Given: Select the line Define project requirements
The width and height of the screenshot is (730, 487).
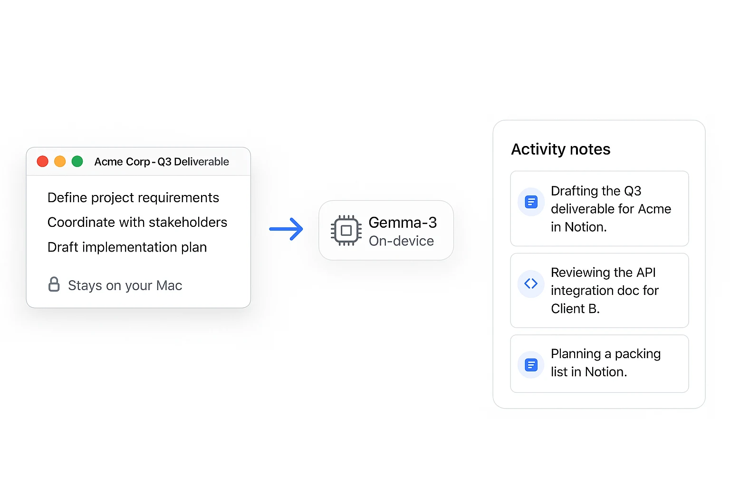Looking at the screenshot, I should (133, 198).
